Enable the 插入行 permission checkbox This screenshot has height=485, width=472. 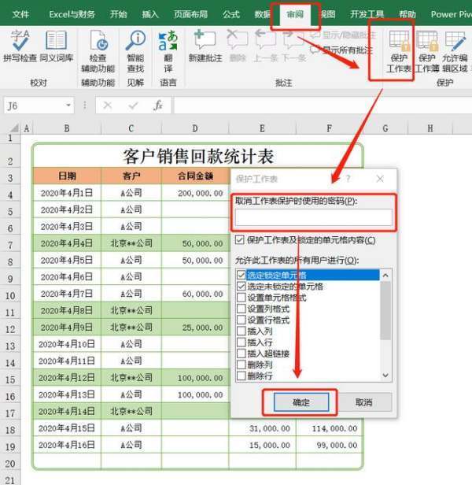pyautogui.click(x=242, y=342)
